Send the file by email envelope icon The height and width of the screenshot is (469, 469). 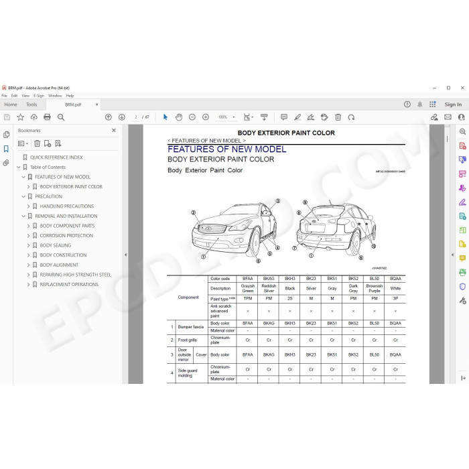click(x=448, y=117)
